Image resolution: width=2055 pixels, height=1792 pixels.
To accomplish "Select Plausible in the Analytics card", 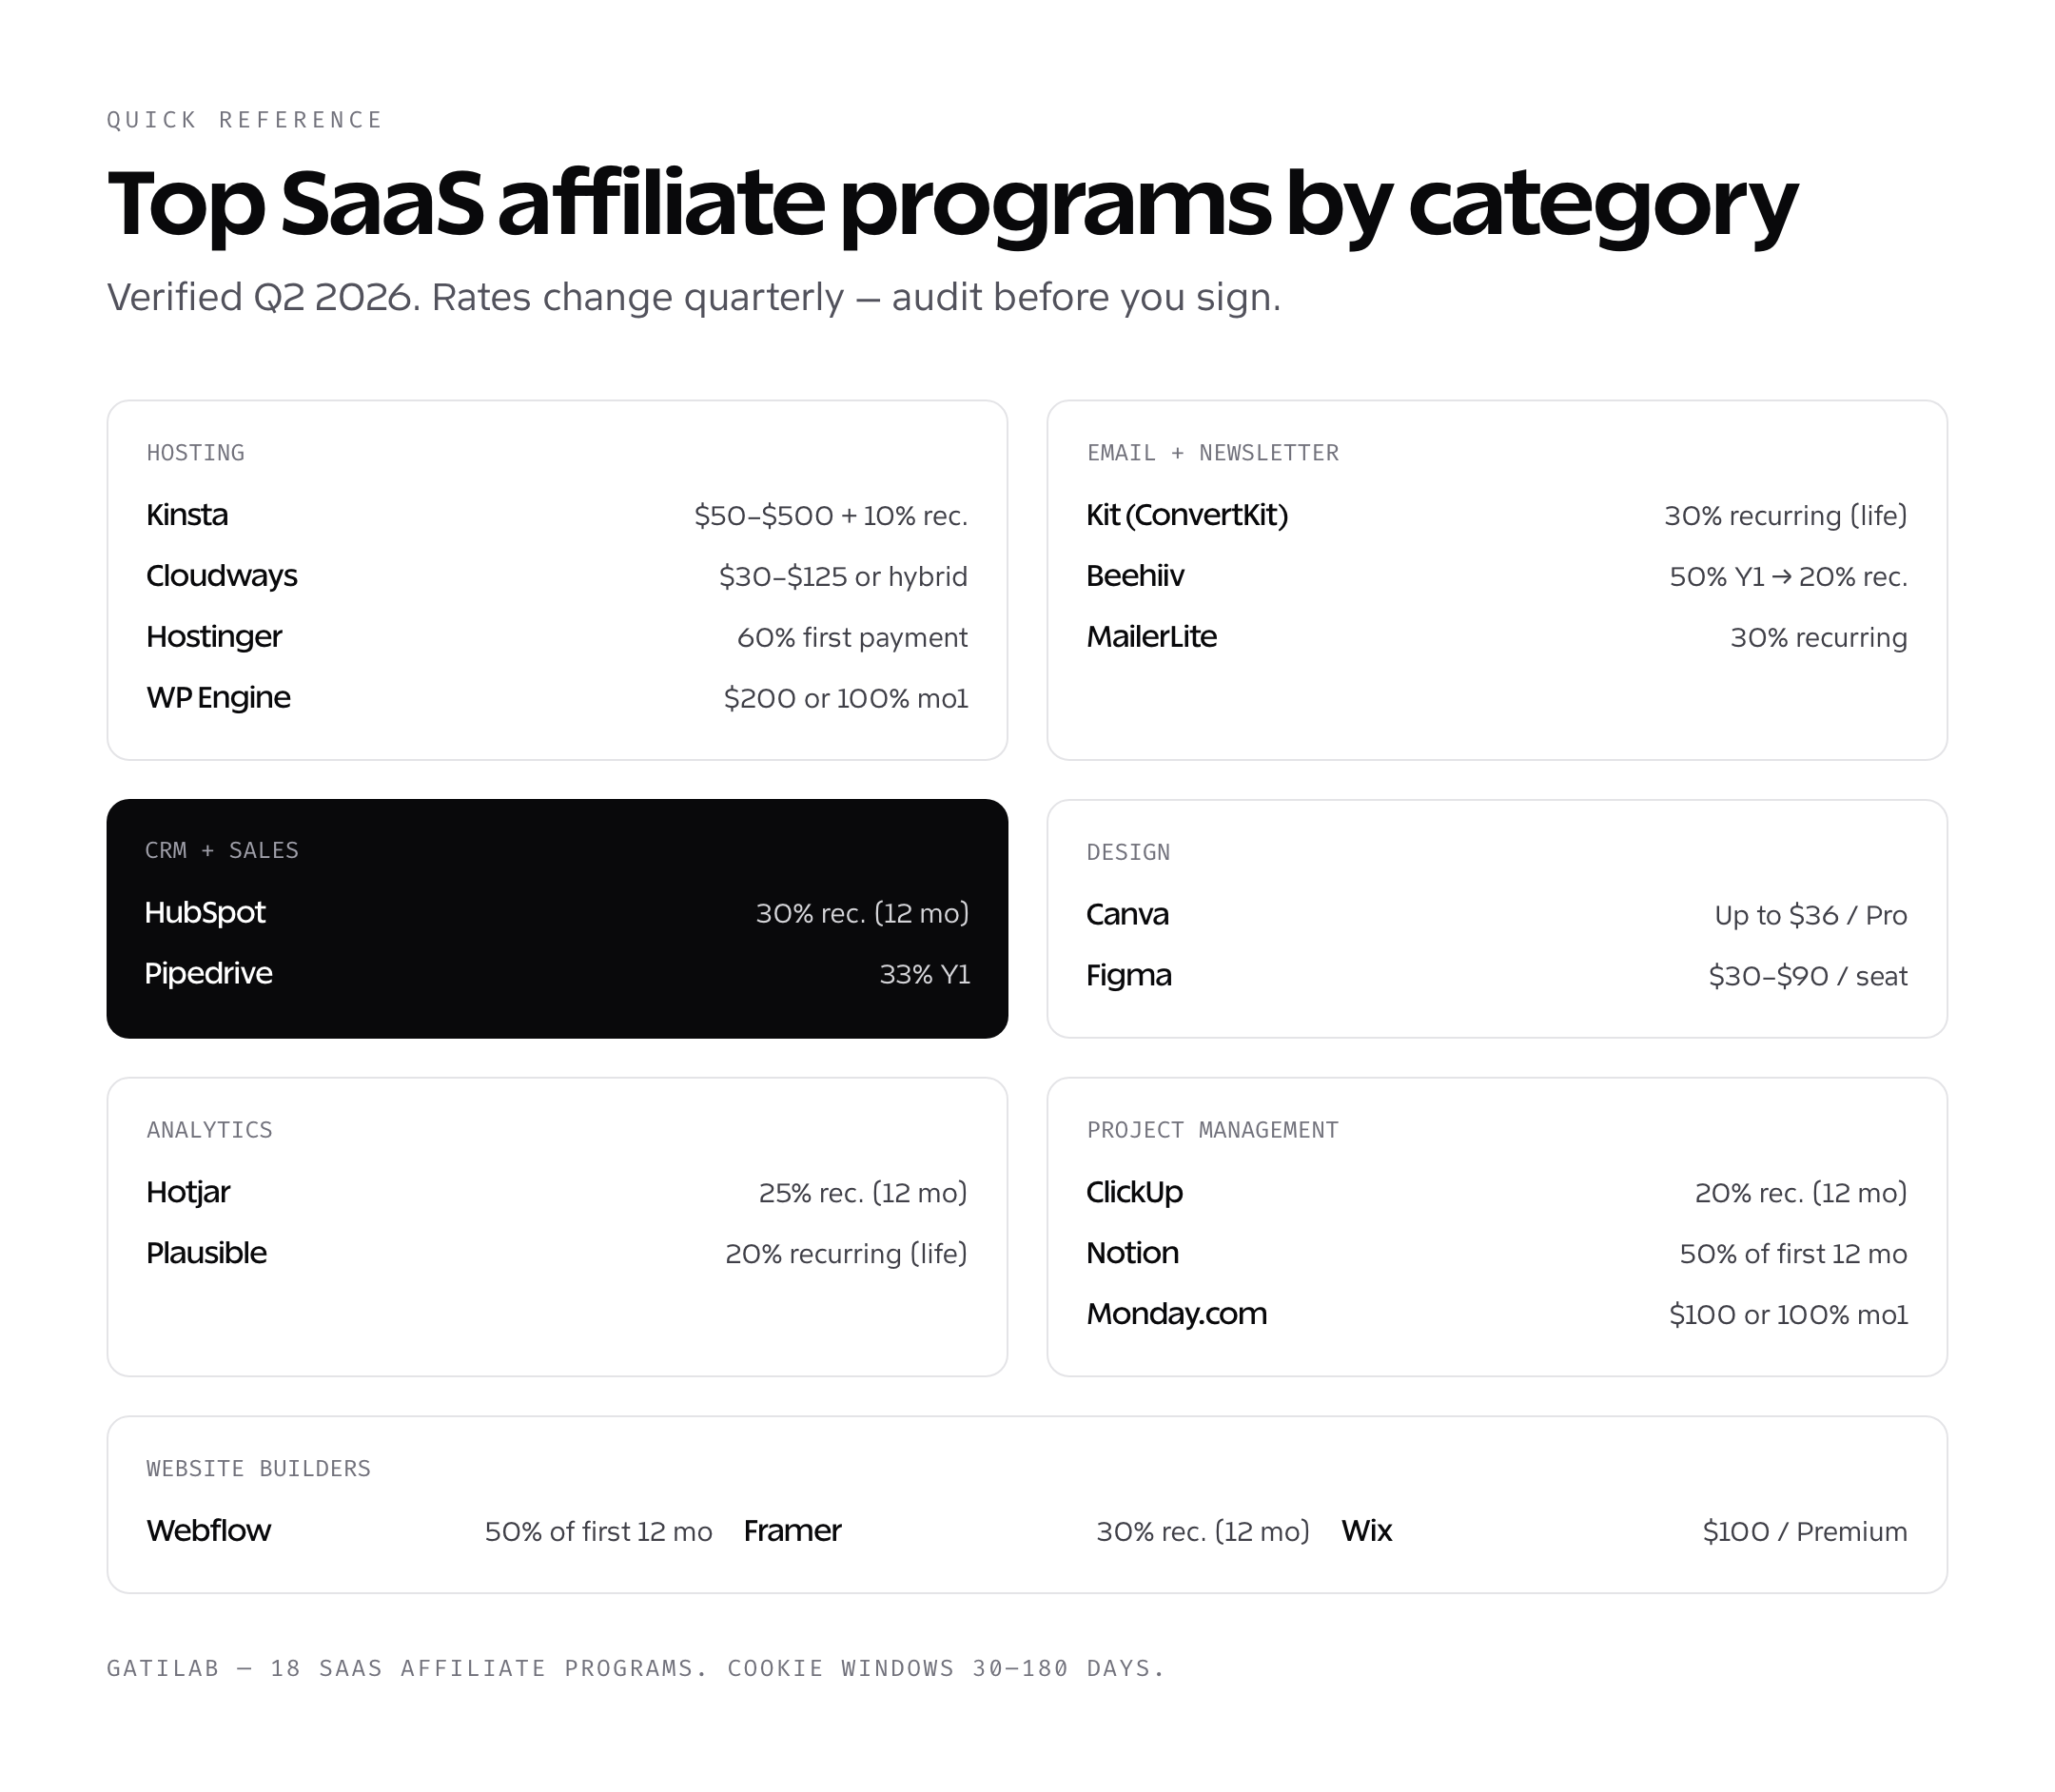I will pos(206,1253).
